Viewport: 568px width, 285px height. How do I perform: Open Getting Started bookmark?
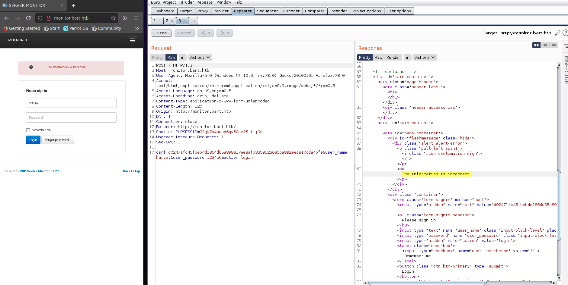[22, 28]
